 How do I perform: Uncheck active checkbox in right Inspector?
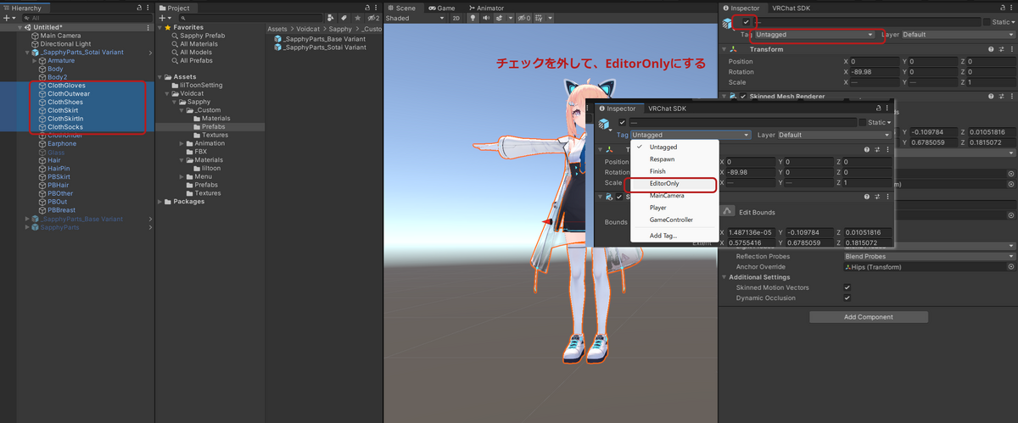(746, 22)
